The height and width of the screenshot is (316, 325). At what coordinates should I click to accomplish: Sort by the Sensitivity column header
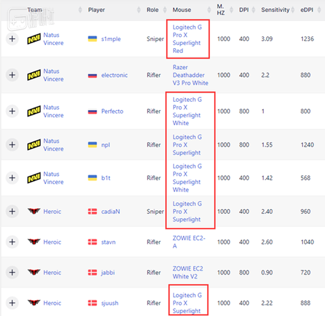pos(275,10)
